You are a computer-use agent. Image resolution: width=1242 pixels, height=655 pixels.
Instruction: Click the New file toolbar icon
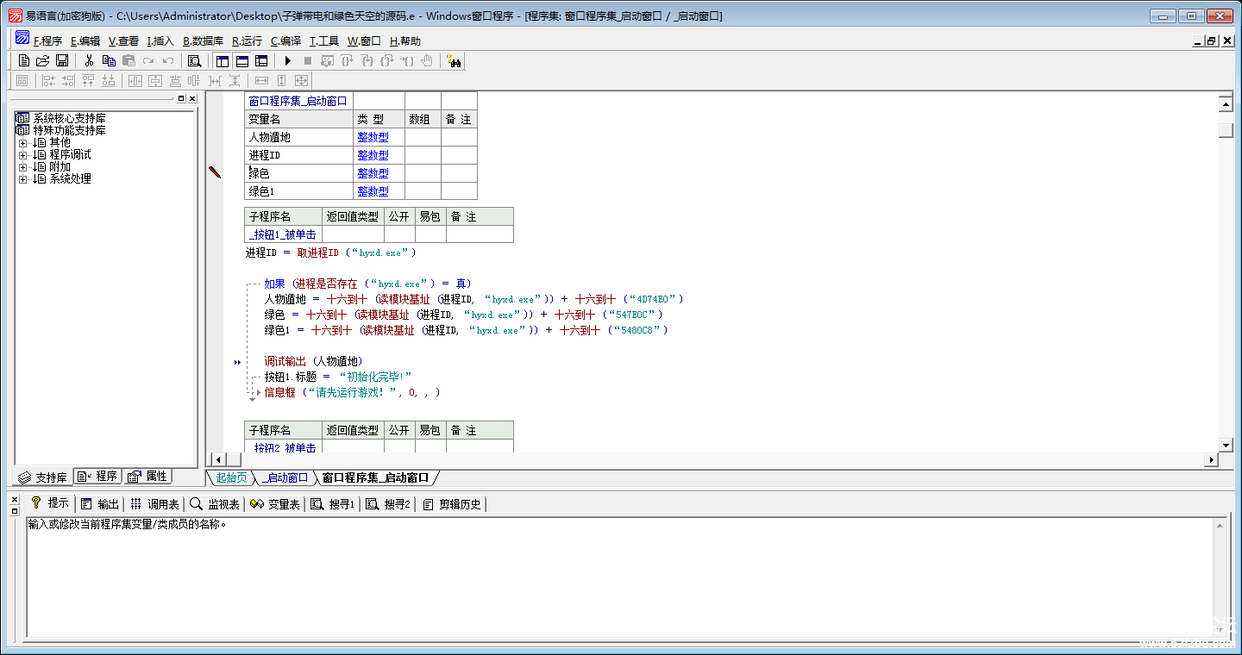coord(24,60)
